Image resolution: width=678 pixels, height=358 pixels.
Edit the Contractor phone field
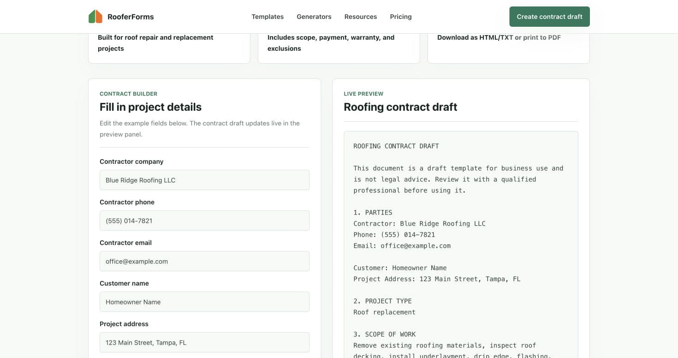pyautogui.click(x=204, y=221)
